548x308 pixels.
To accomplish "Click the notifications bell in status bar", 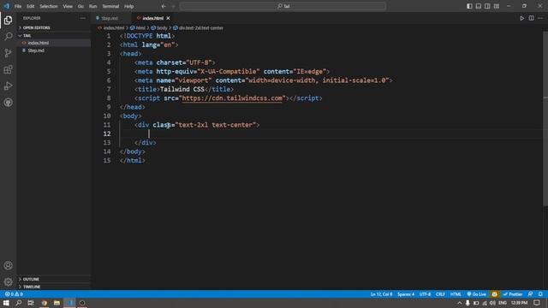I will click(x=540, y=294).
